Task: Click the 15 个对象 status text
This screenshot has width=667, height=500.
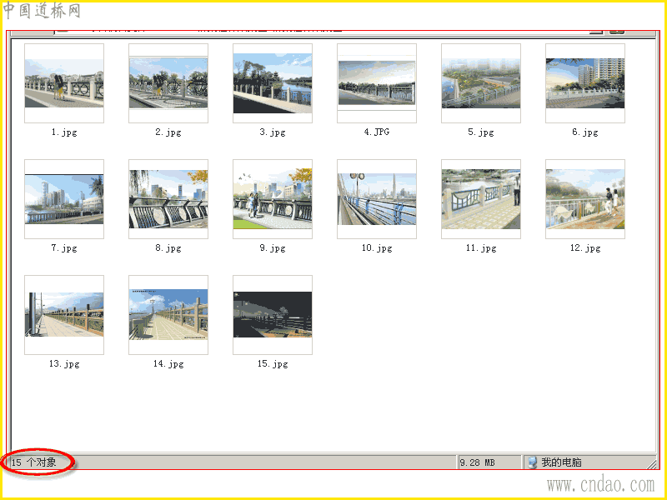Action: pos(33,462)
